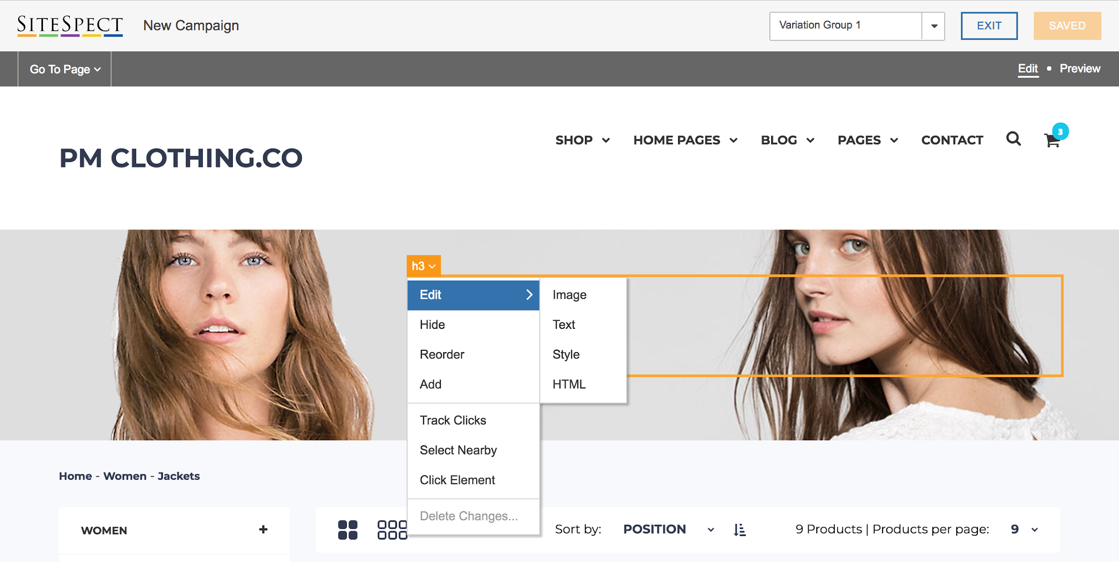The image size is (1119, 562).
Task: Expand WOMEN category with plus icon
Action: (x=263, y=530)
